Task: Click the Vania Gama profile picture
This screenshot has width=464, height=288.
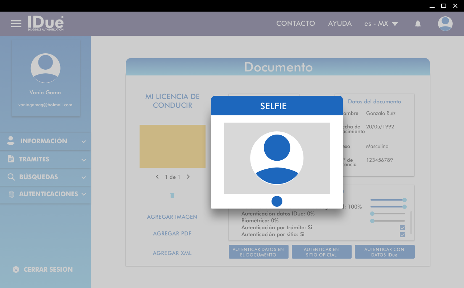Action: click(45, 68)
